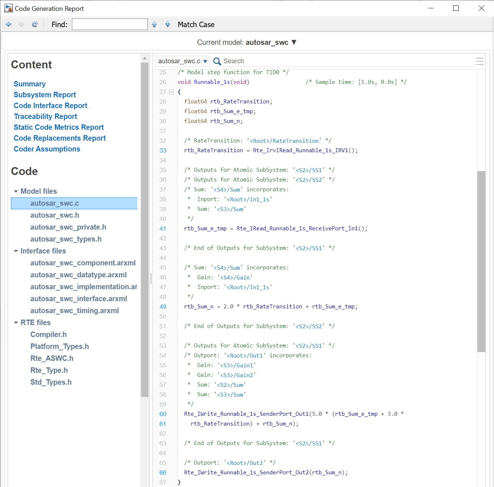Screen dimensions: 494x487
Task: Click the find next down arrow
Action: coord(168,24)
